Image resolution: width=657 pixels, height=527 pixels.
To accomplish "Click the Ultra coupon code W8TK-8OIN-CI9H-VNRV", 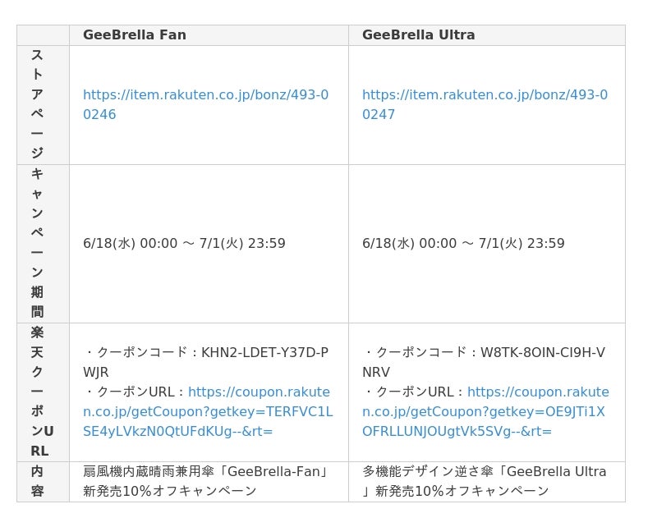I will click(542, 353).
